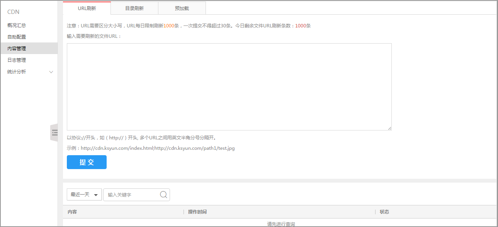The height and width of the screenshot is (227, 498).
Task: Open the 预加载 tab
Action: (x=182, y=8)
